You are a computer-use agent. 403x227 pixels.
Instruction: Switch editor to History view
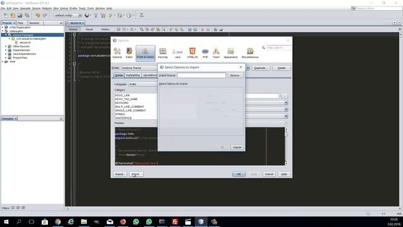(105, 30)
